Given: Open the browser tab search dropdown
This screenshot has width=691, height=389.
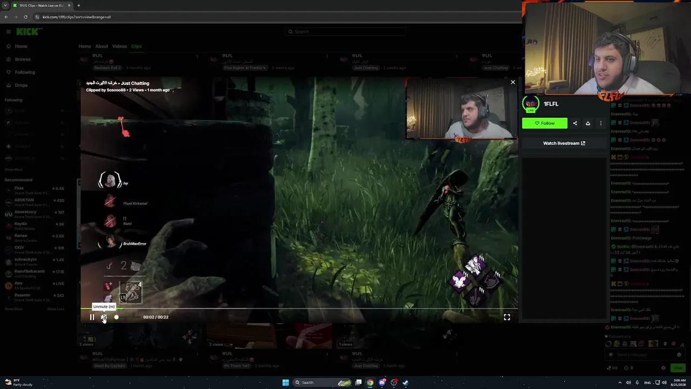Looking at the screenshot, I should (x=5, y=5).
